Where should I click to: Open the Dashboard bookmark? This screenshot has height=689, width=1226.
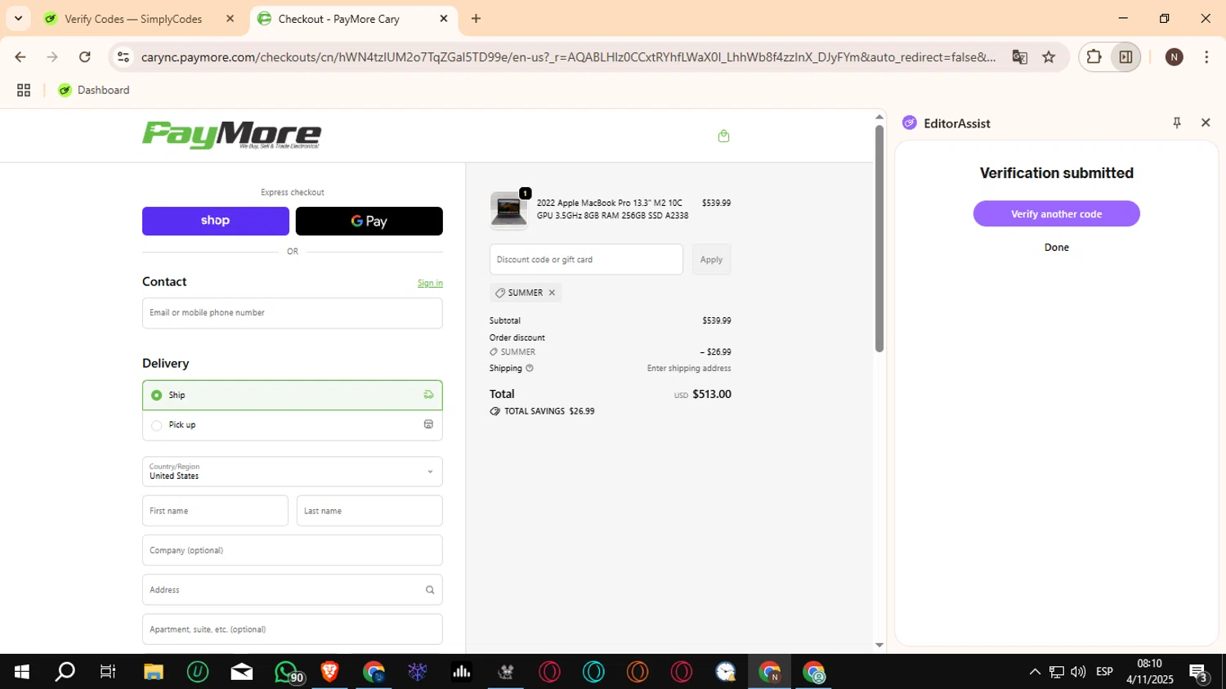point(94,90)
